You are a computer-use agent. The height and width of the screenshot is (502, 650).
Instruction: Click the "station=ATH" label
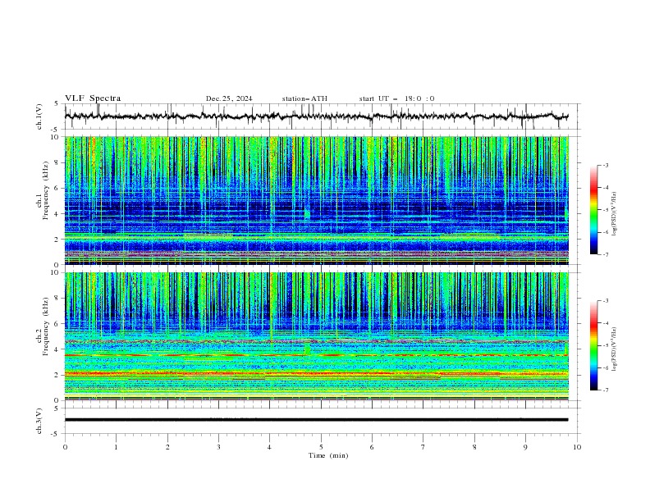pos(304,98)
